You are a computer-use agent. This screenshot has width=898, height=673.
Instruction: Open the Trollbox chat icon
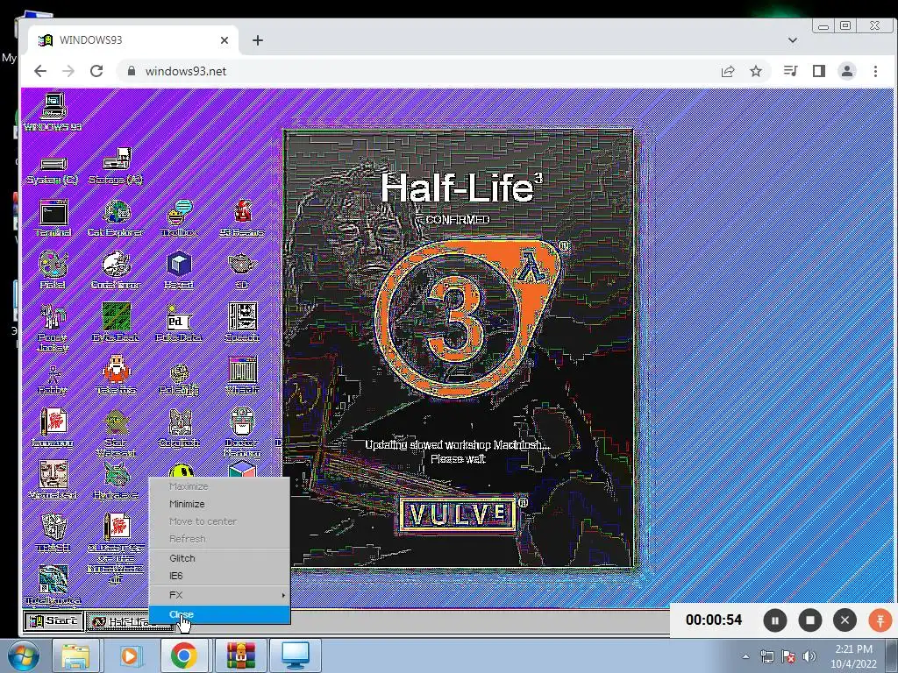[x=179, y=218]
